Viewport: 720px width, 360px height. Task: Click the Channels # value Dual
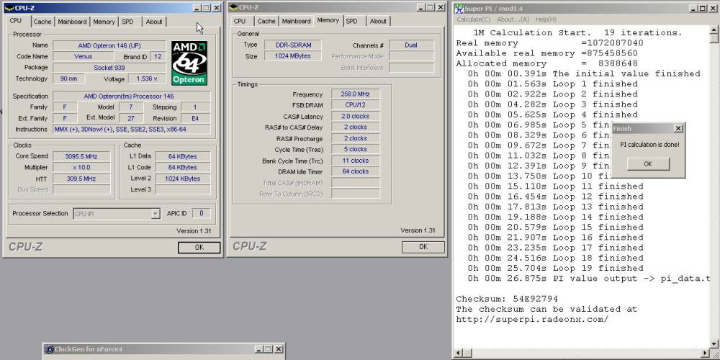[x=411, y=45]
